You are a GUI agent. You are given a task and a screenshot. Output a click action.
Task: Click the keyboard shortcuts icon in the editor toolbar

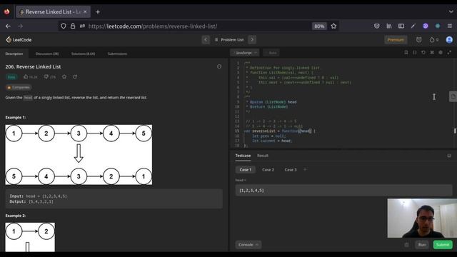pyautogui.click(x=432, y=52)
